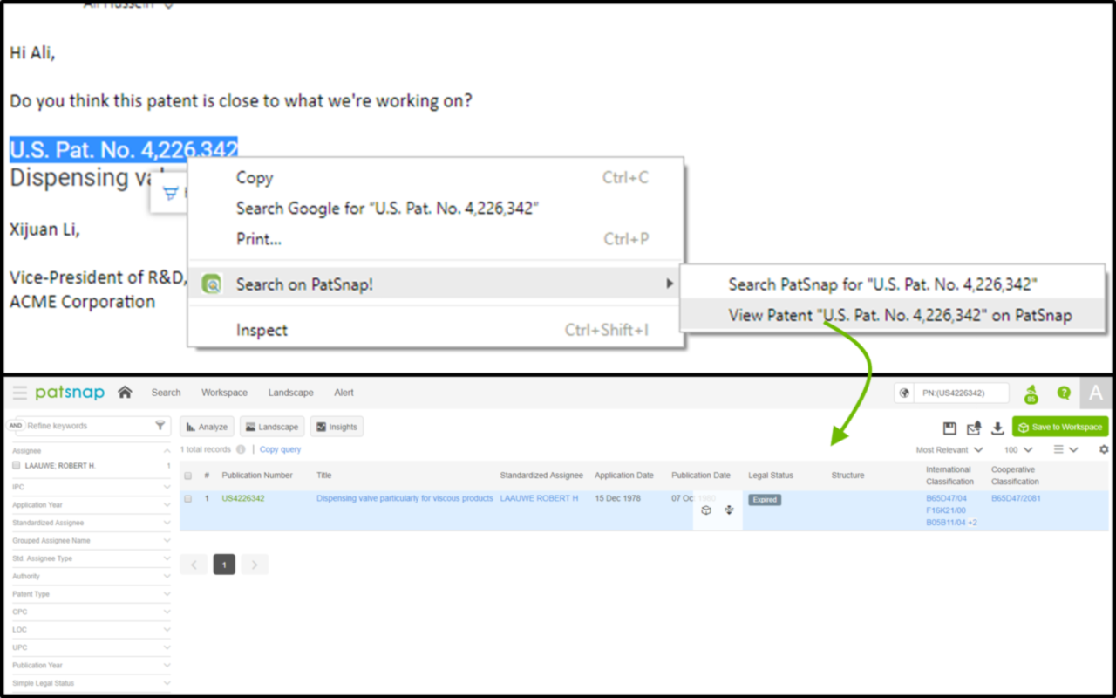Open the green help question mark icon
Image resolution: width=1116 pixels, height=698 pixels.
(1064, 393)
